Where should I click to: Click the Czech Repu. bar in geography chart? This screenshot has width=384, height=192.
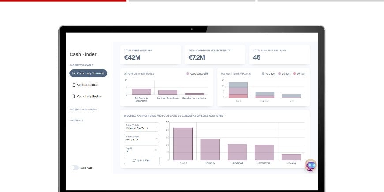coord(264,153)
